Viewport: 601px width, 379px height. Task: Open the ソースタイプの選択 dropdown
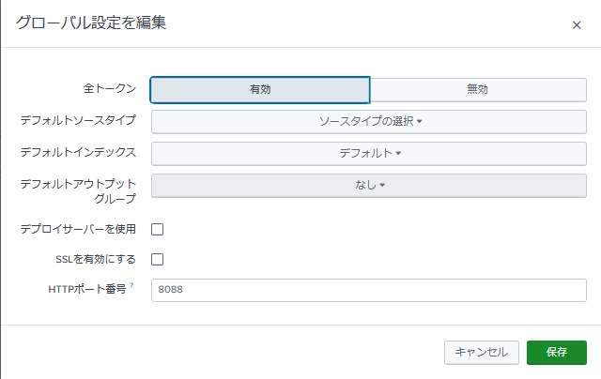369,122
